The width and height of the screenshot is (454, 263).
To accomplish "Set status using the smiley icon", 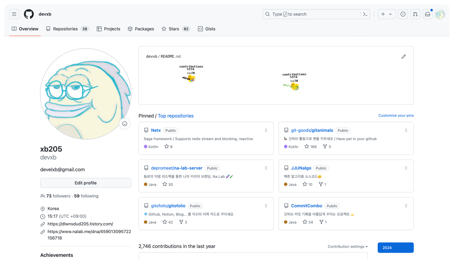I will [125, 124].
